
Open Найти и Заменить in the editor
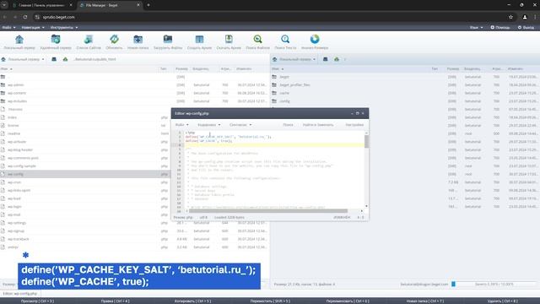click(318, 125)
